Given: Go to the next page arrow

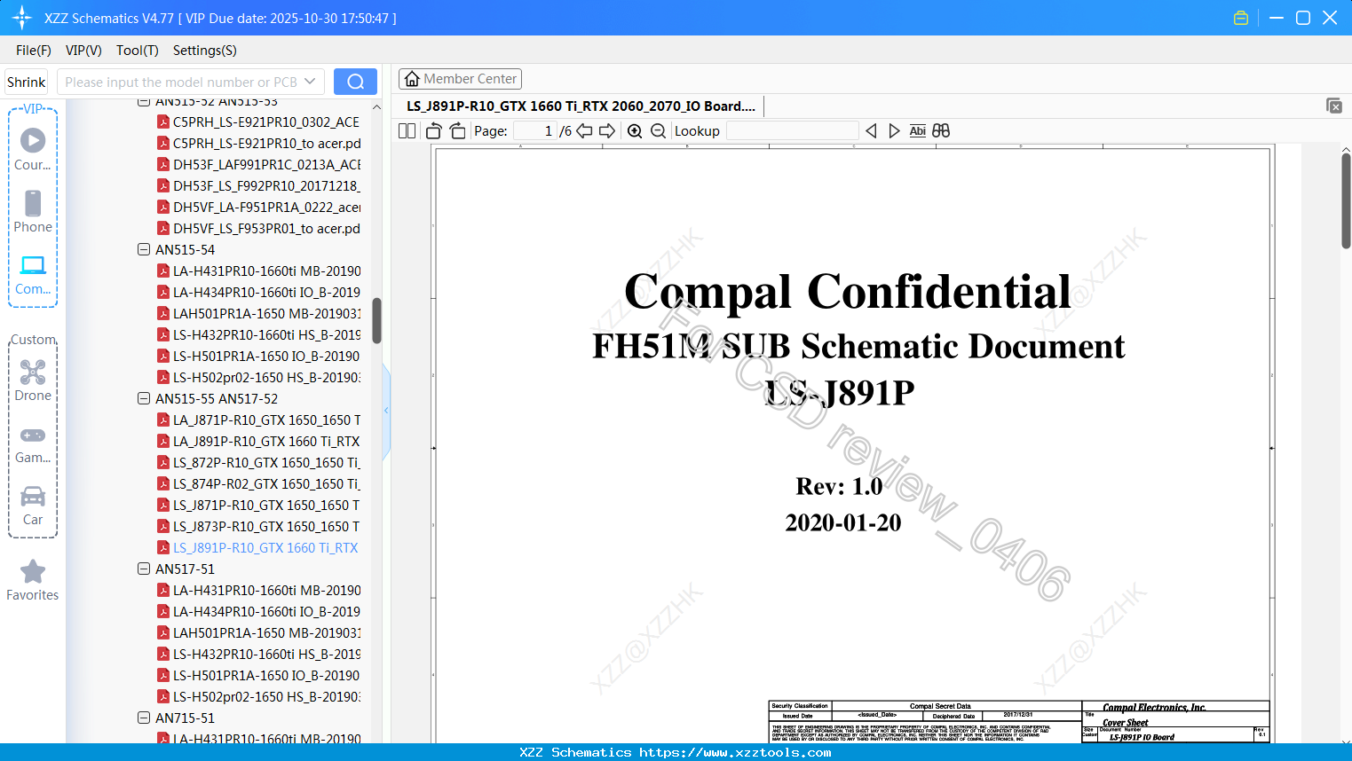Looking at the screenshot, I should coord(607,131).
